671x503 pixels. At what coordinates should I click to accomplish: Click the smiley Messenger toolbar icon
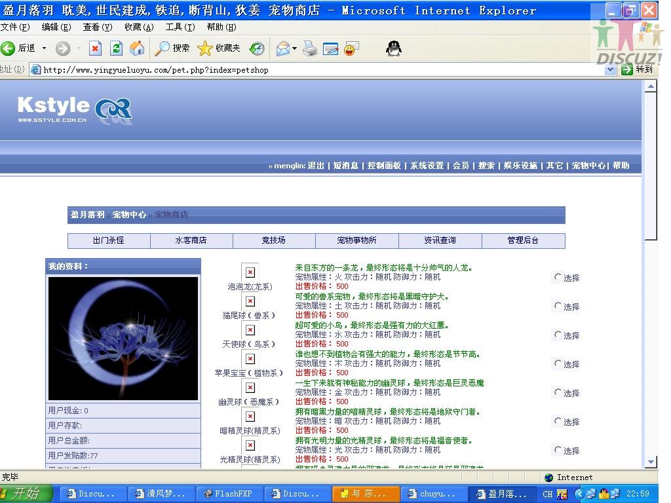(351, 48)
